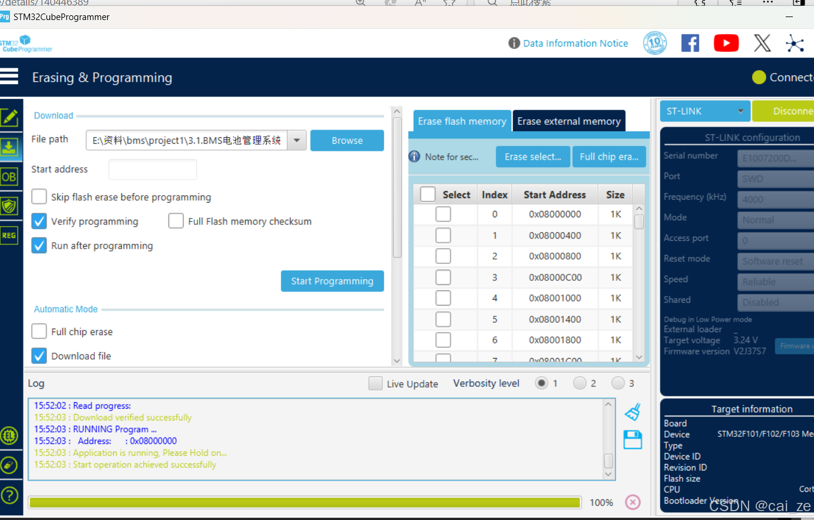
Task: Open the Shared Disabled dropdown
Action: (776, 303)
